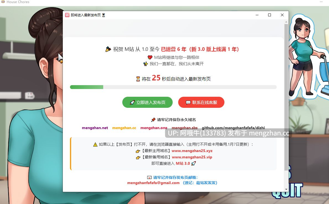Click the scrollbar down arrow

pyautogui.click(x=286, y=190)
